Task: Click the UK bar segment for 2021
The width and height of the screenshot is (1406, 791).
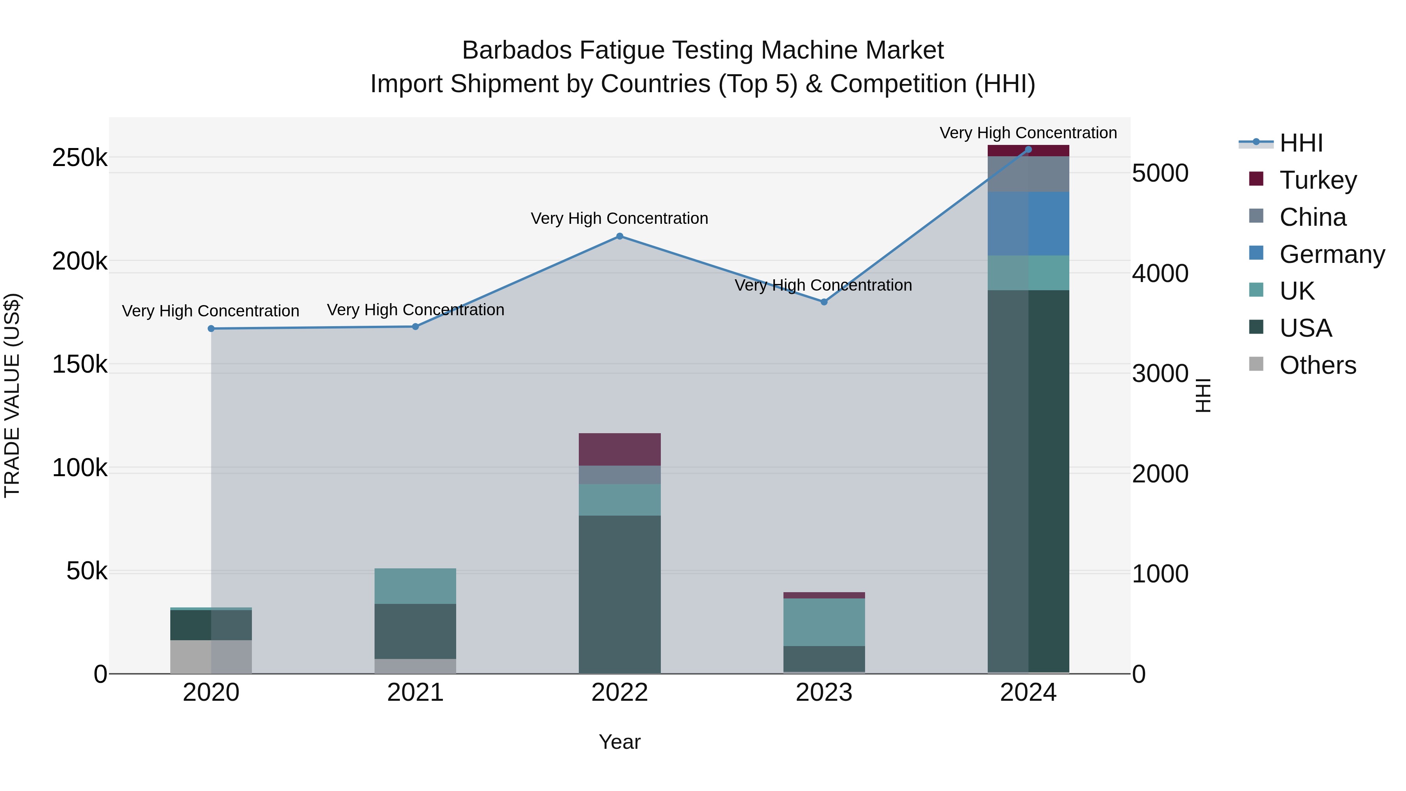Action: click(x=416, y=586)
